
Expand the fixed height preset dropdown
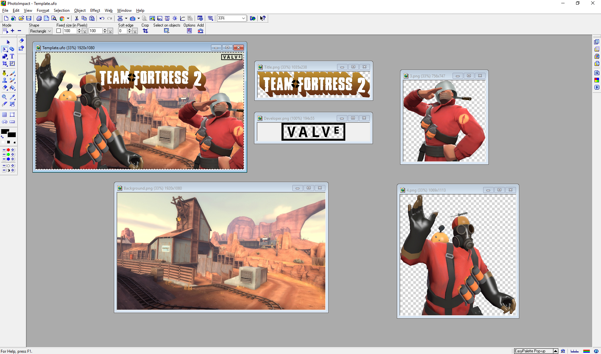tap(110, 31)
